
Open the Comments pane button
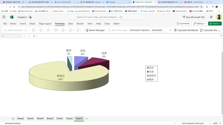tap(183, 23)
